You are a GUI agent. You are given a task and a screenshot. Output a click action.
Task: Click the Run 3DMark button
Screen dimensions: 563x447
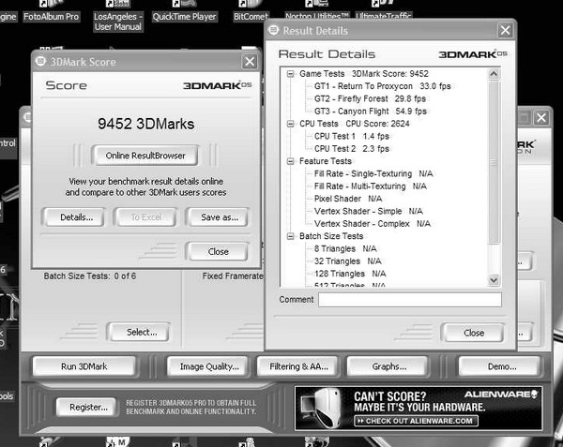click(x=84, y=366)
